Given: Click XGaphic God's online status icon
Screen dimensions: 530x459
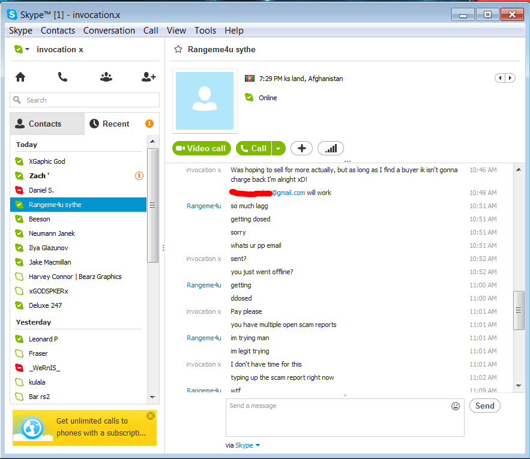Looking at the screenshot, I should pyautogui.click(x=19, y=161).
